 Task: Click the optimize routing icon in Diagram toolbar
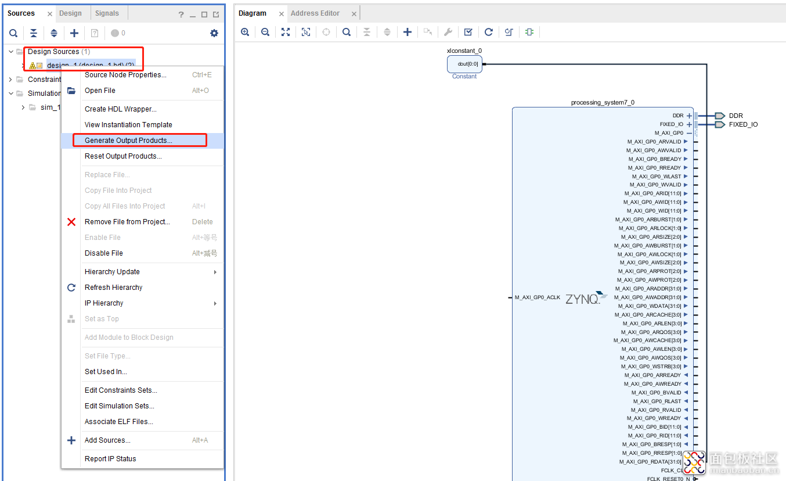[x=509, y=32]
